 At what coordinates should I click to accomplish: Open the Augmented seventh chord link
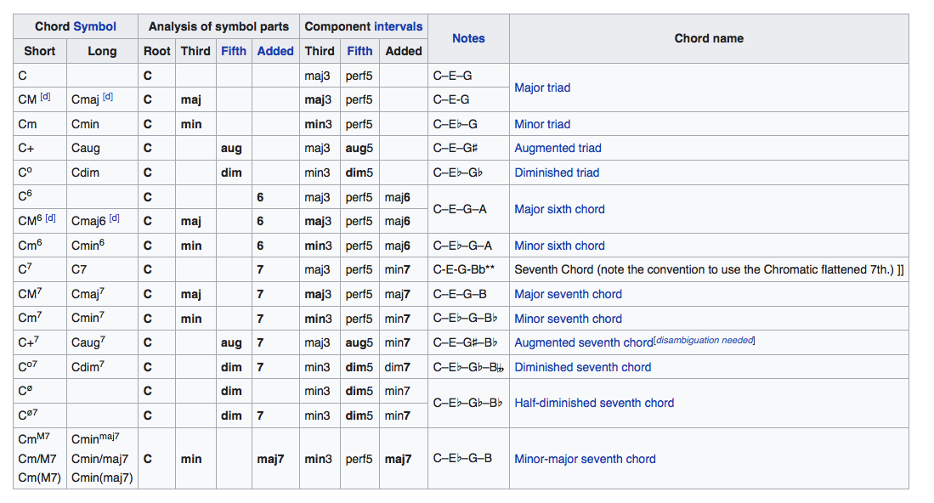(583, 343)
